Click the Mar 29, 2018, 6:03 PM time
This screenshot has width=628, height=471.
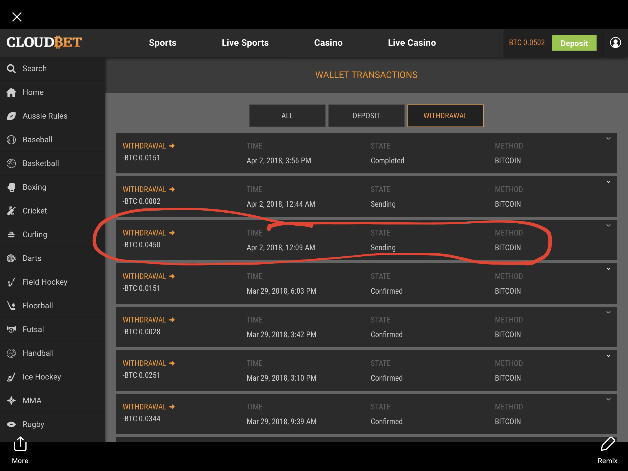point(281,291)
